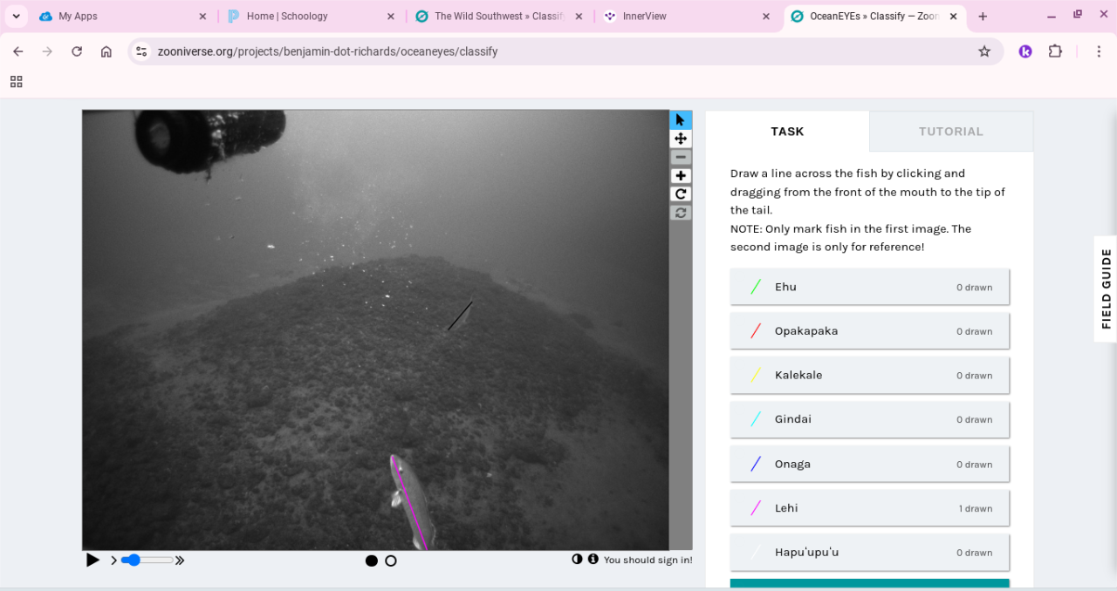Bookmark this page with star
The width and height of the screenshot is (1117, 591).
[x=984, y=51]
